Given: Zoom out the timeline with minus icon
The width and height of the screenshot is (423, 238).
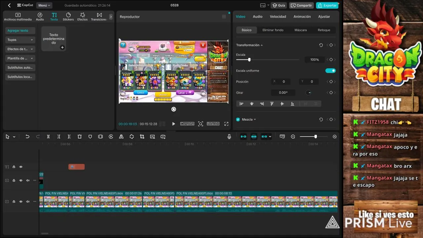Looking at the screenshot, I should pyautogui.click(x=293, y=137).
